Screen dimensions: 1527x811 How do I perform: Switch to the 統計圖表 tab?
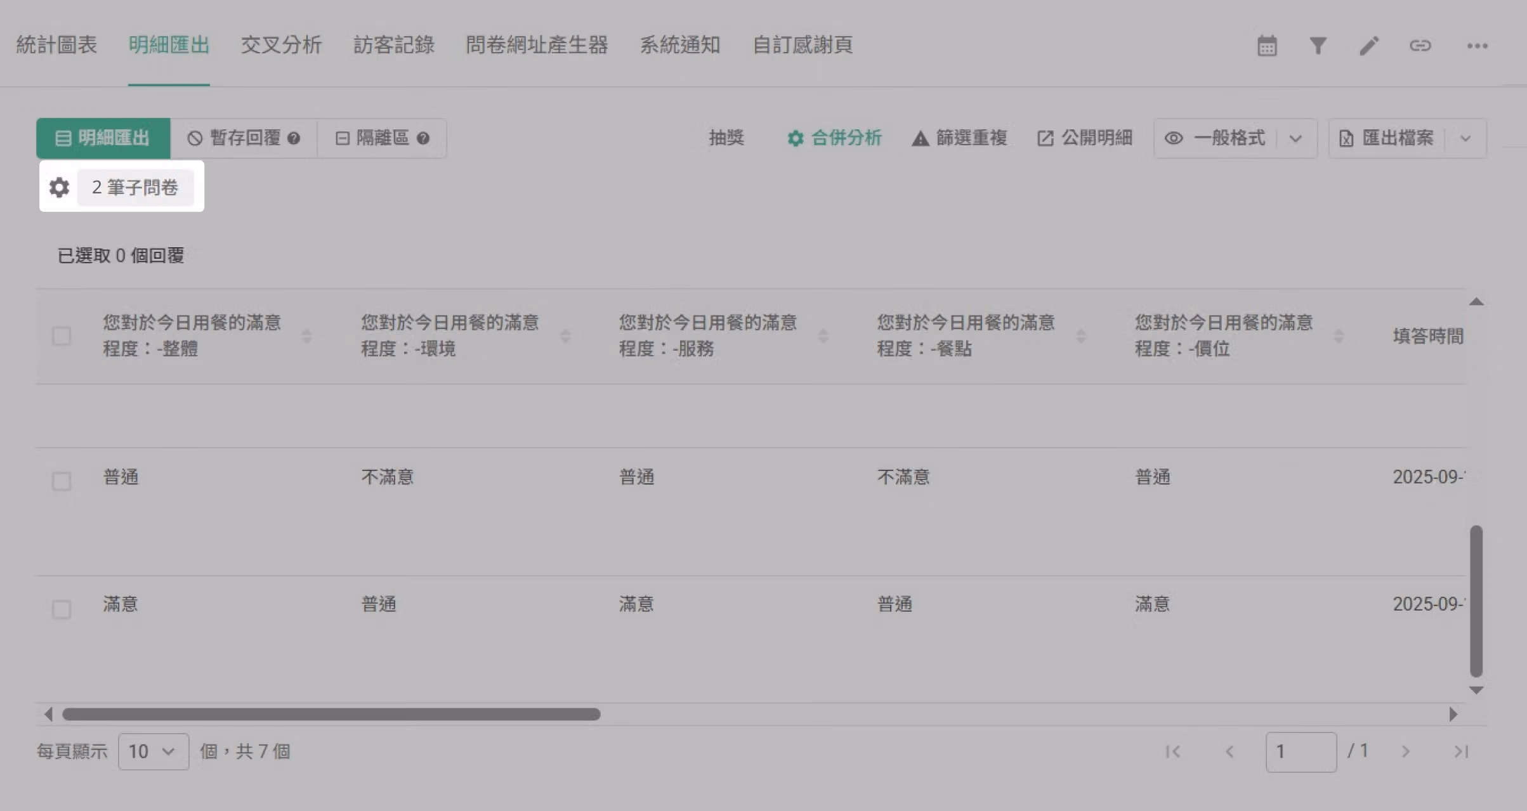(x=56, y=45)
